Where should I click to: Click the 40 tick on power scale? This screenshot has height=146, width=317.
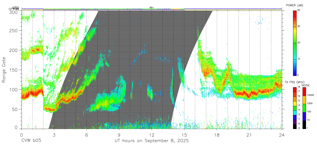pos(299,10)
